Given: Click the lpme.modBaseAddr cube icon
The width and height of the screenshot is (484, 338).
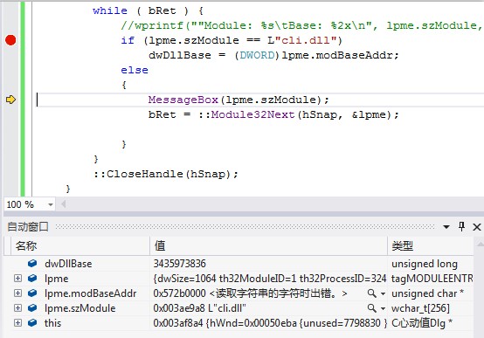Looking at the screenshot, I should (x=32, y=293).
